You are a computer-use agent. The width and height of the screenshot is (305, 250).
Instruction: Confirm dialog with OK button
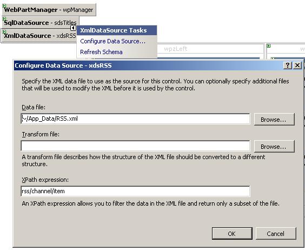pos(232,233)
